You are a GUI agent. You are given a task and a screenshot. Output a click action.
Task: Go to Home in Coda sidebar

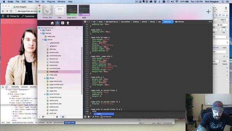tap(52, 23)
